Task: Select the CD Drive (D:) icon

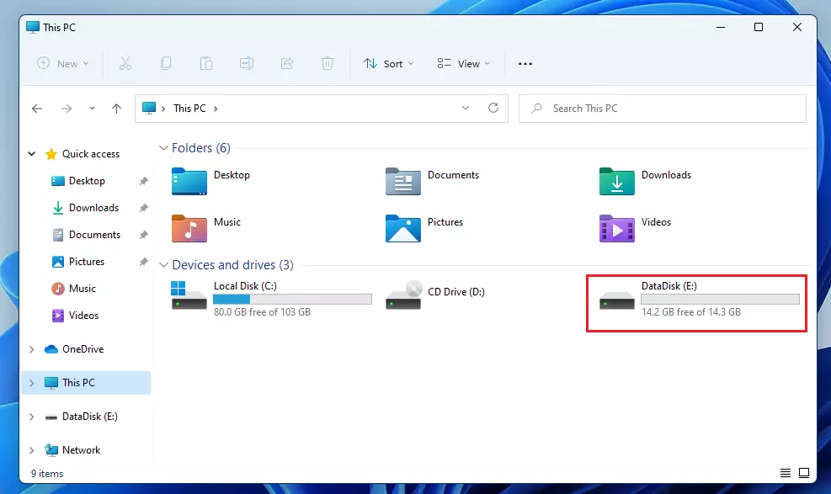Action: coord(403,295)
